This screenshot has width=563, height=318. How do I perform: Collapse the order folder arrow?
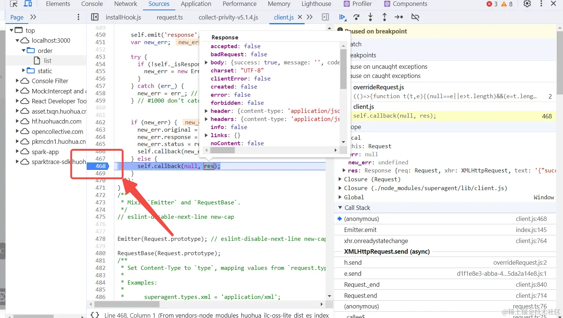coord(24,50)
